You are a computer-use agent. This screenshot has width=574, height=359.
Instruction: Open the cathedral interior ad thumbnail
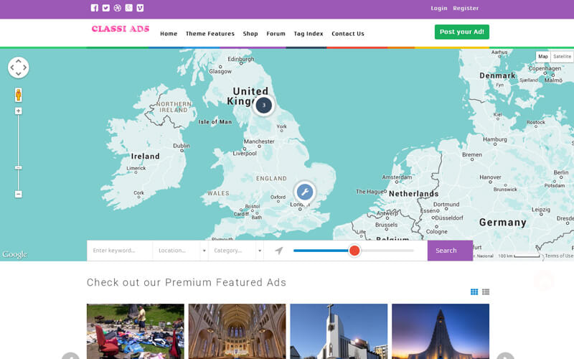click(237, 331)
